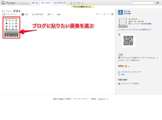
Task: Click the Picasa logo icon
Action: (3, 3)
